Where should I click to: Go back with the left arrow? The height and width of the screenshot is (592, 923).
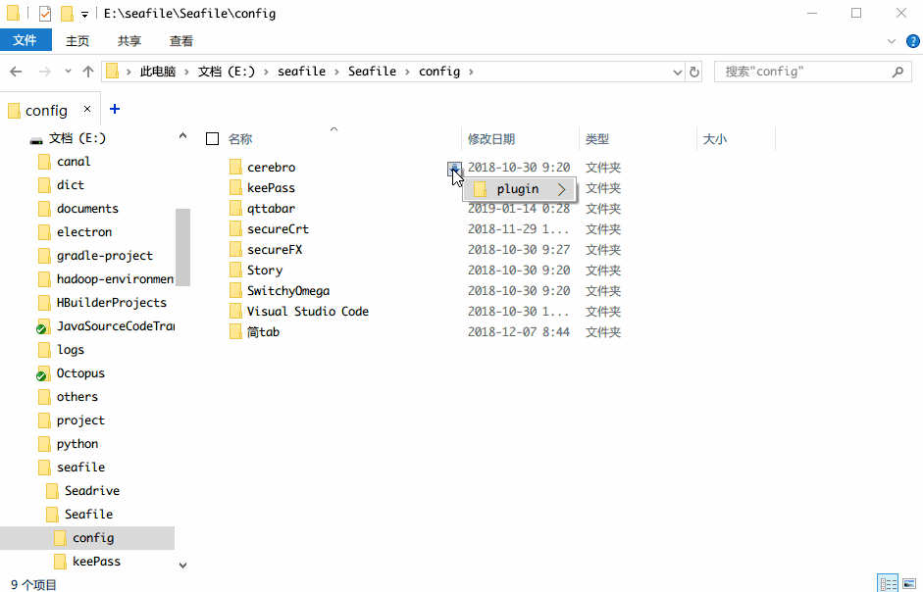click(16, 72)
